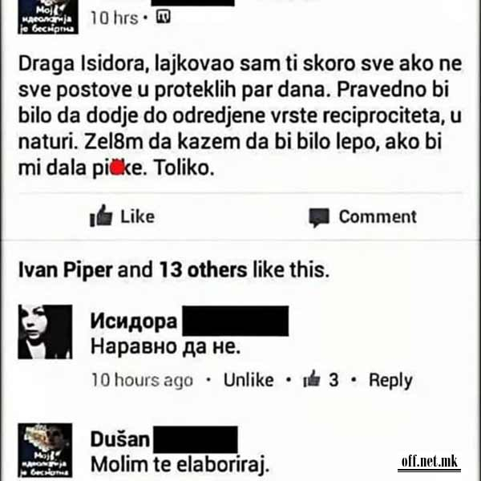The height and width of the screenshot is (481, 481).
Task: Open Ivan Piper's profile link
Action: 66,270
